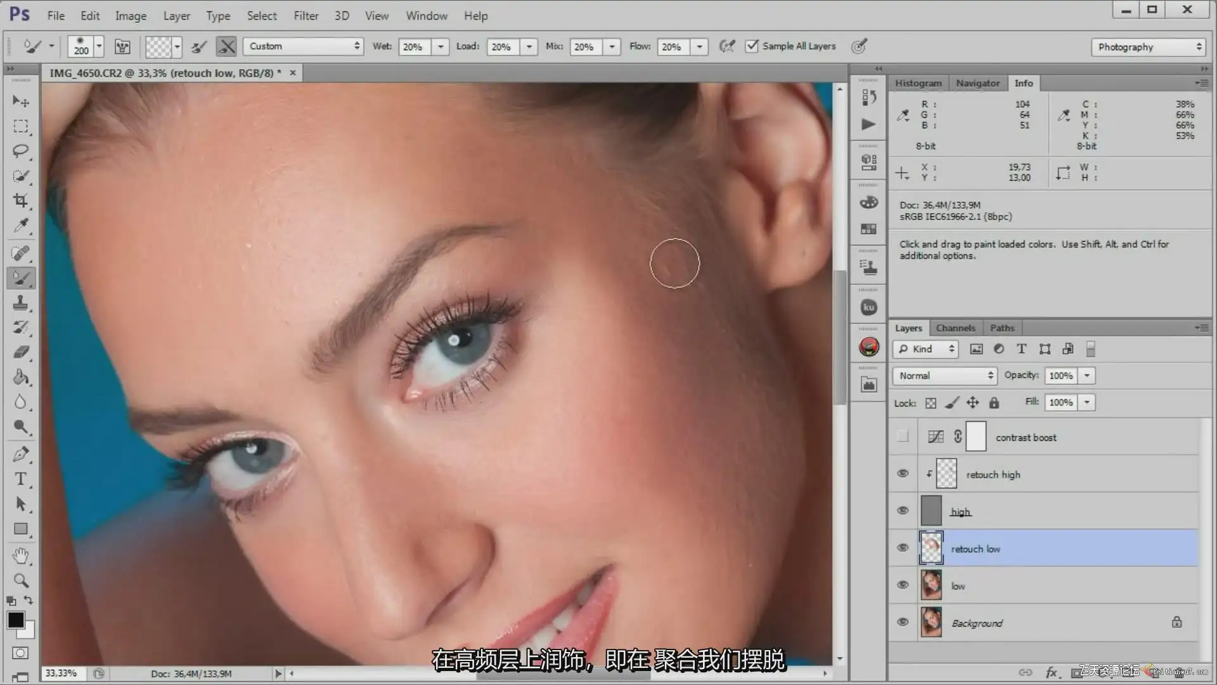
Task: Switch to the Channels tab
Action: pos(955,328)
